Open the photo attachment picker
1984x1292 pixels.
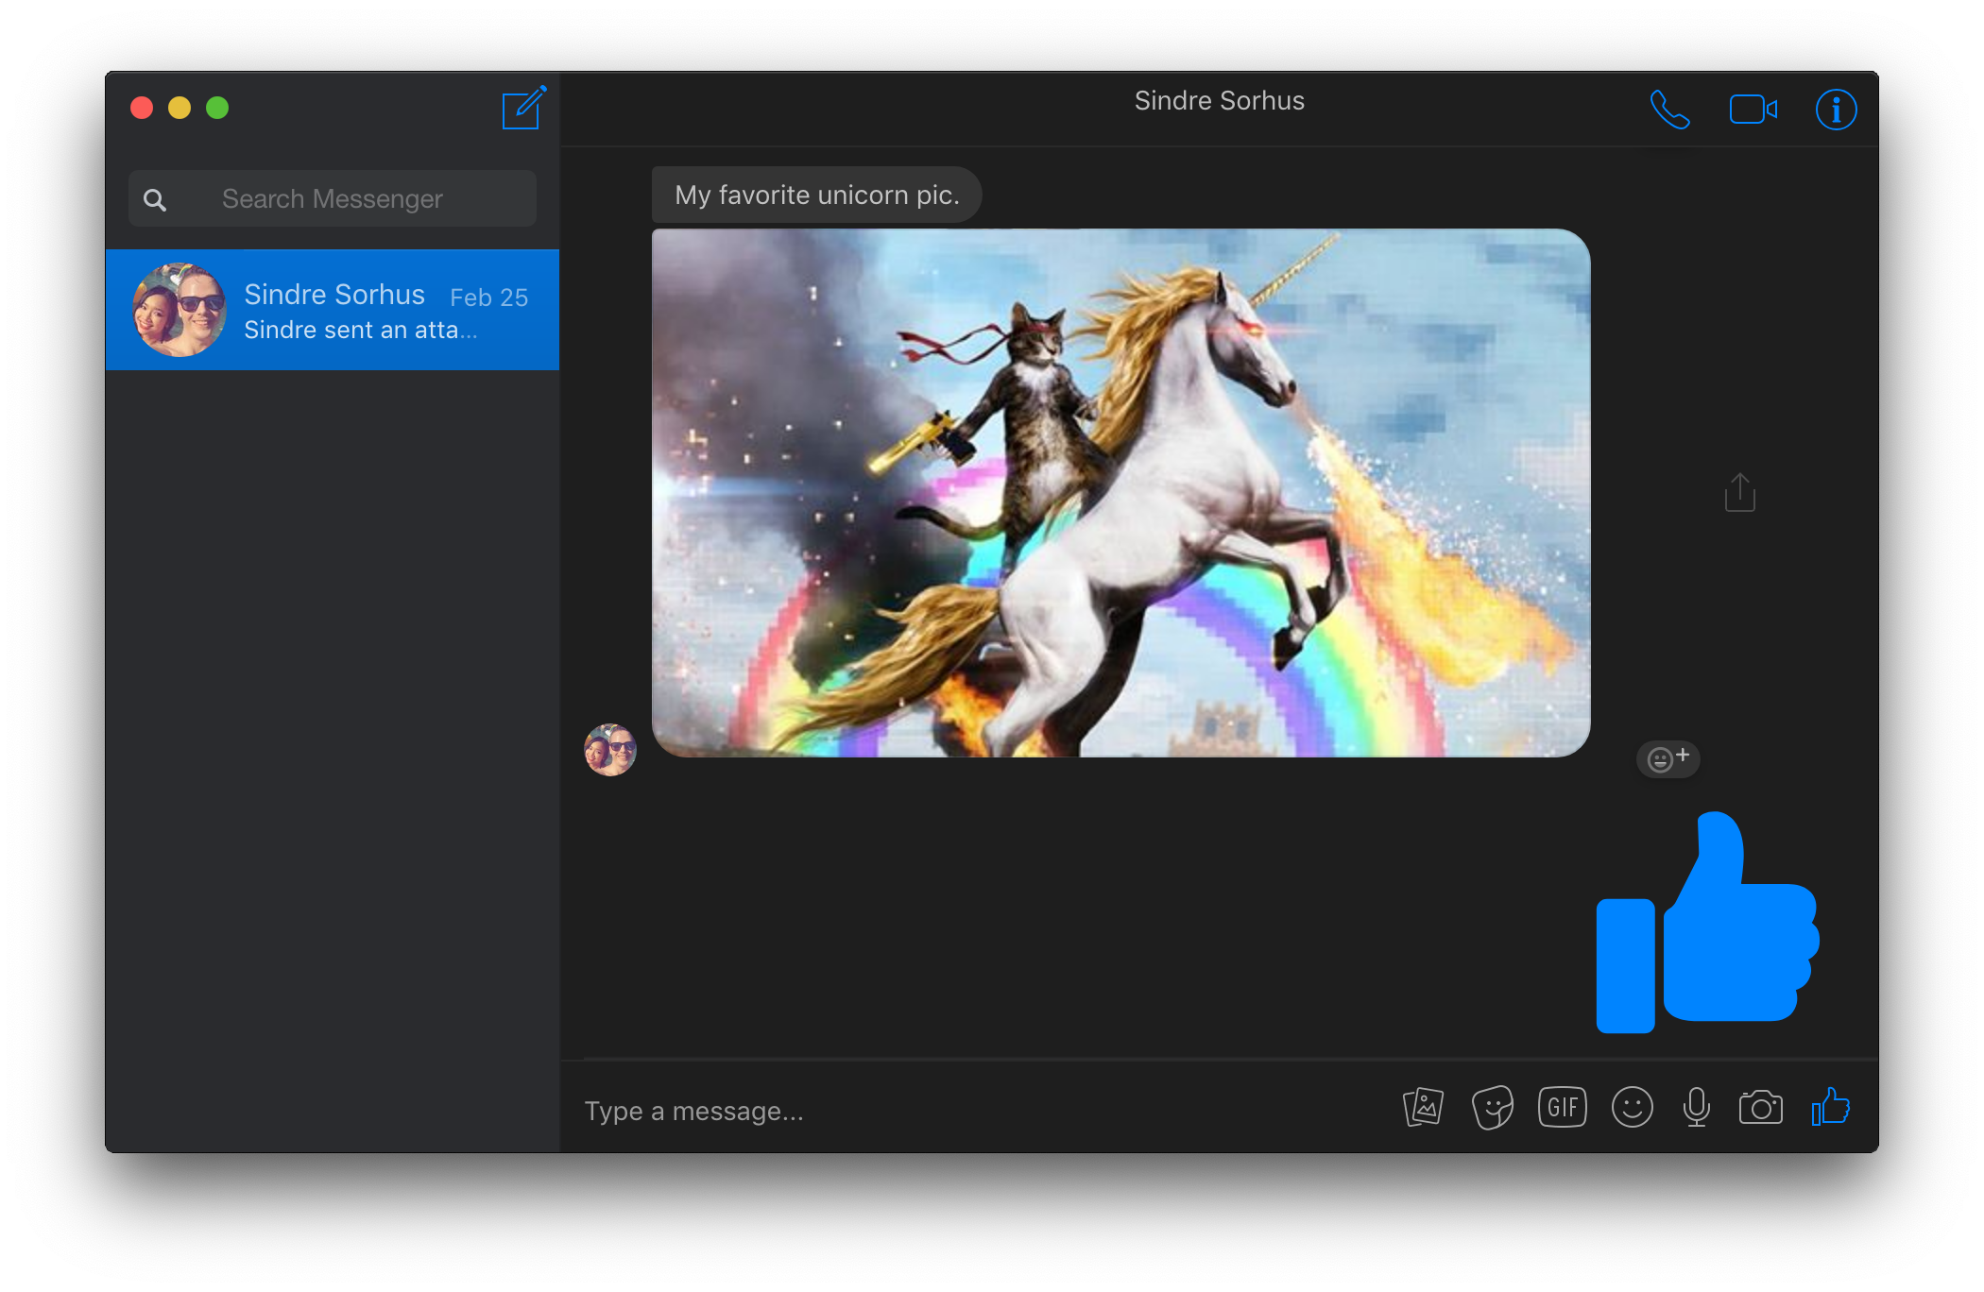[x=1423, y=1107]
